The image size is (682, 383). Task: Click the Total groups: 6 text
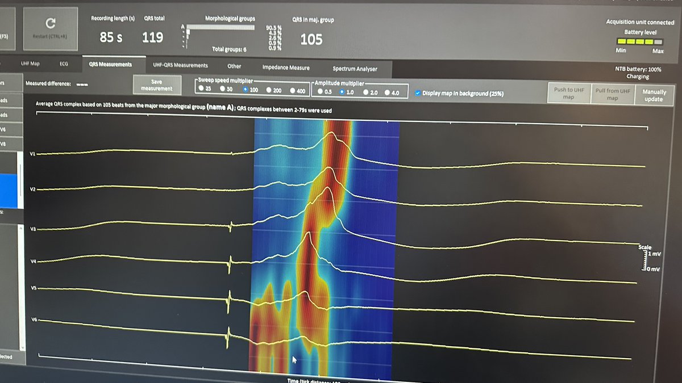pyautogui.click(x=229, y=49)
